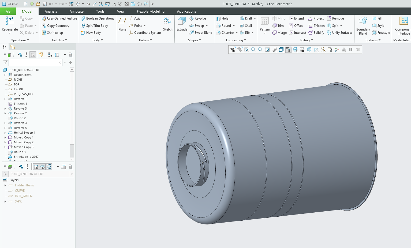411x248 pixels.
Task: Toggle model tree columns display button
Action: 33,55
